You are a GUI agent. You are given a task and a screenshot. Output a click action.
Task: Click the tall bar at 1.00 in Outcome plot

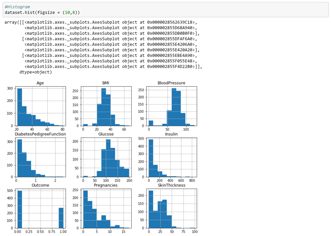tap(61, 218)
